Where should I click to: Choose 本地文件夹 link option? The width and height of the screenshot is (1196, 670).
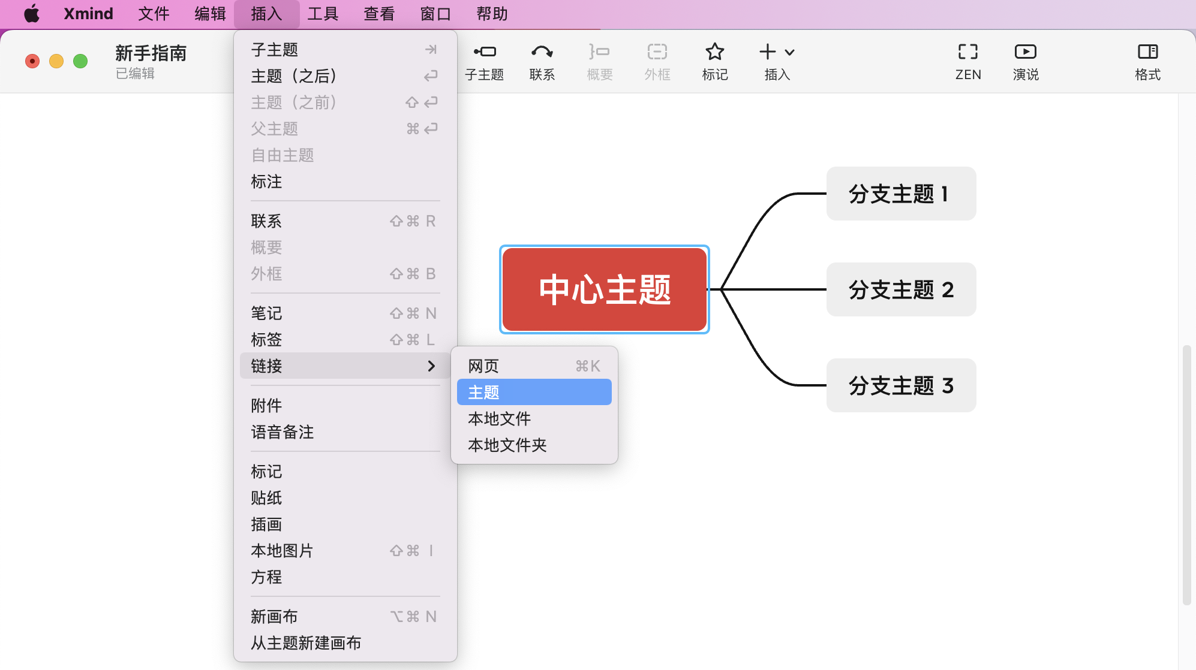pyautogui.click(x=534, y=445)
